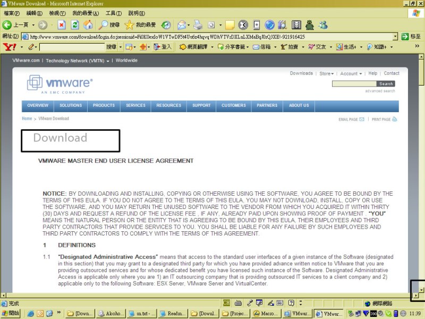Screen dimensions: 425x319
Task: Open Messenger with the buddies icon
Action: tap(323, 25)
